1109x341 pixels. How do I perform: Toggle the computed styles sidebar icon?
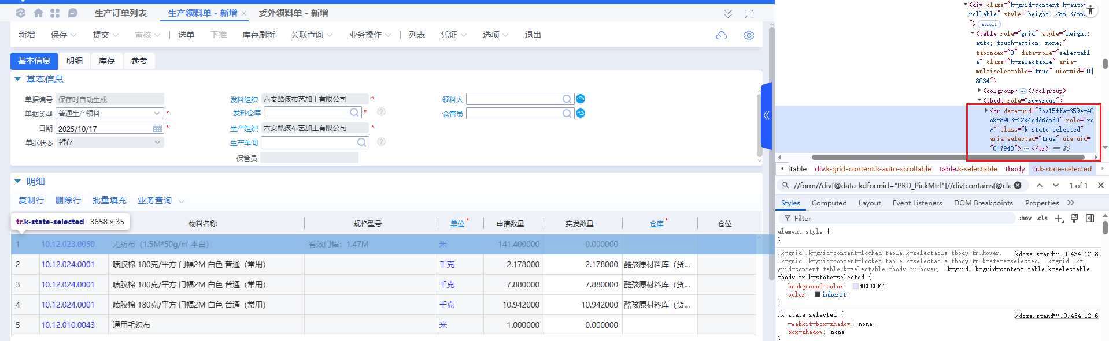[x=1090, y=218]
